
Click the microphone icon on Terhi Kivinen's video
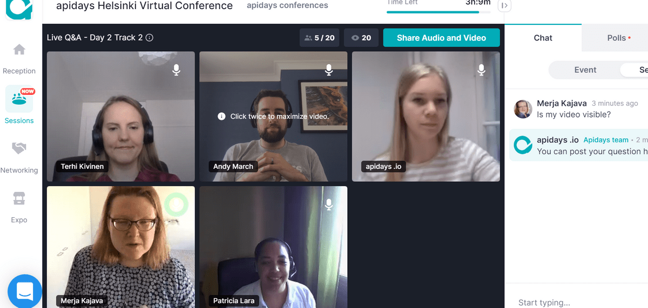176,70
